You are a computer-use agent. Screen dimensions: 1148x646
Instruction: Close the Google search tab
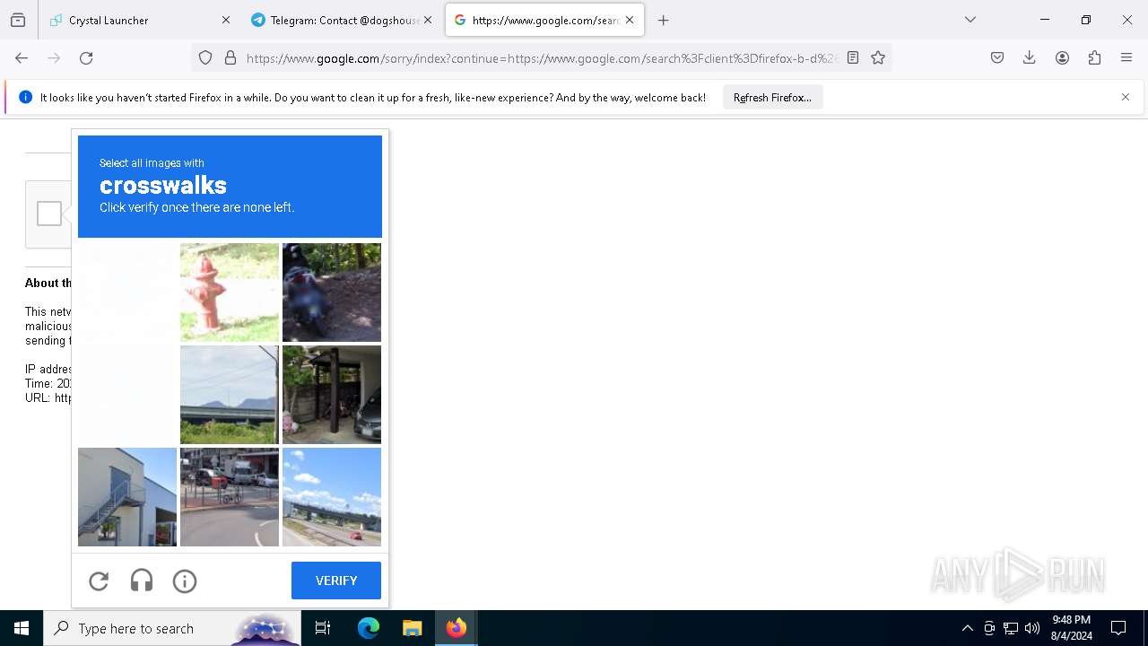click(x=630, y=20)
